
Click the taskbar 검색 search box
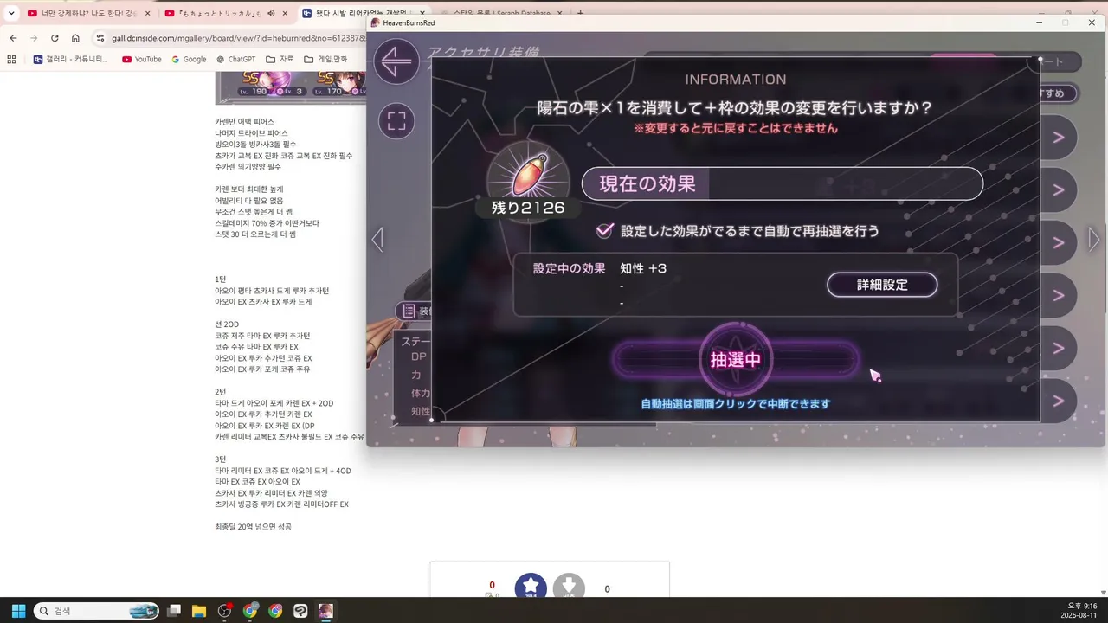tap(96, 611)
